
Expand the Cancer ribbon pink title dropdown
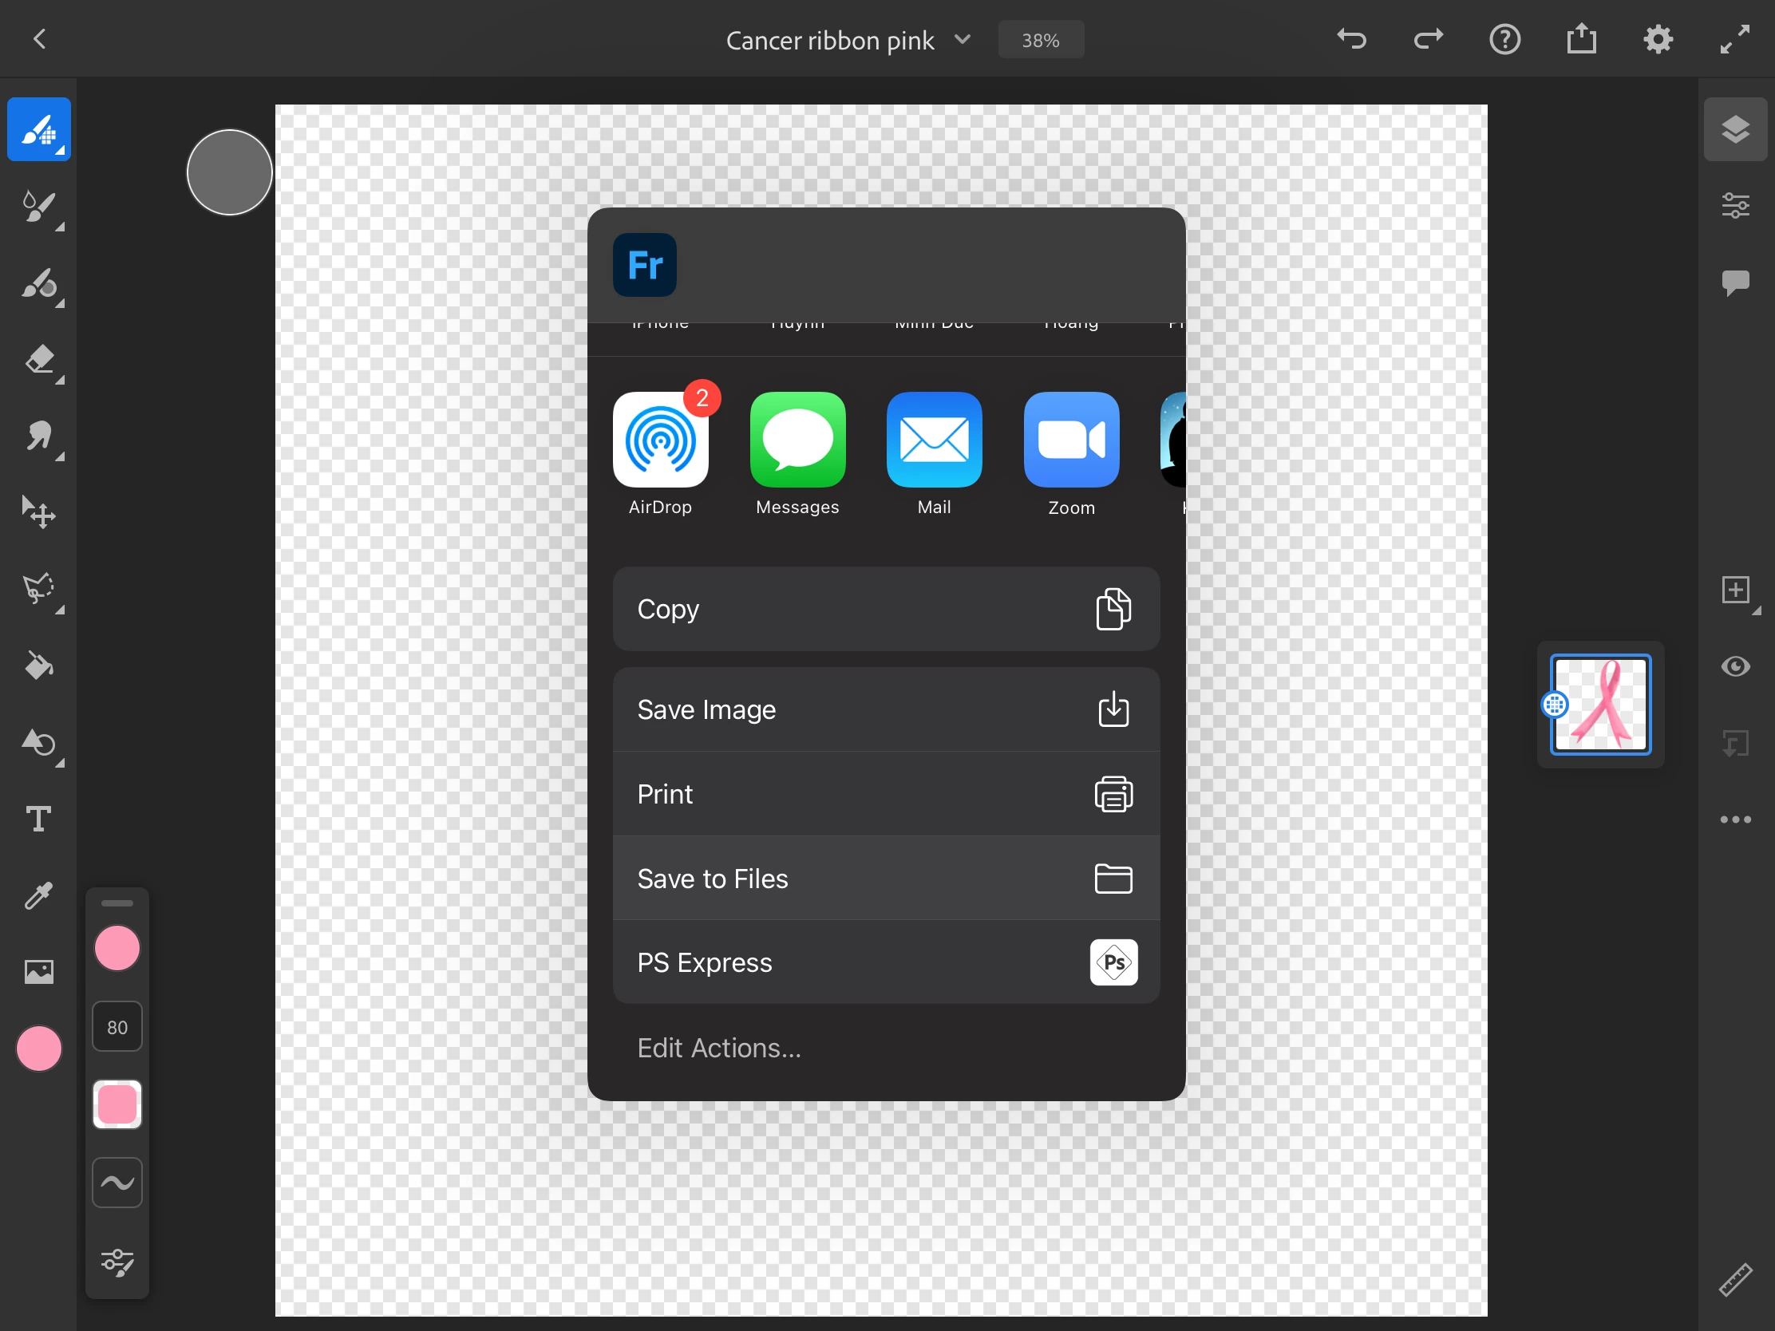pyautogui.click(x=963, y=39)
